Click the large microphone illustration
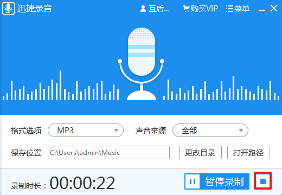Image resolution: width=282 pixels, height=195 pixels. point(142,64)
